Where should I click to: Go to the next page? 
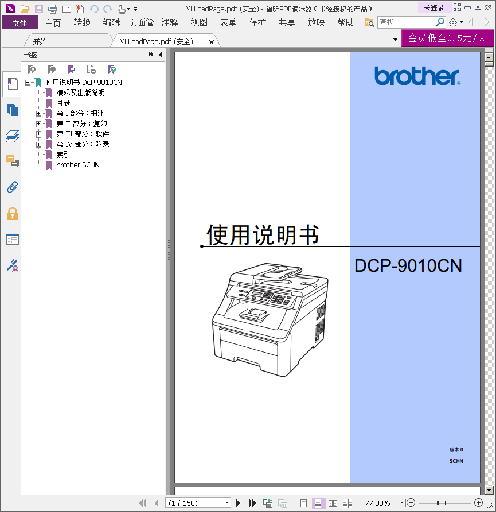pyautogui.click(x=238, y=503)
